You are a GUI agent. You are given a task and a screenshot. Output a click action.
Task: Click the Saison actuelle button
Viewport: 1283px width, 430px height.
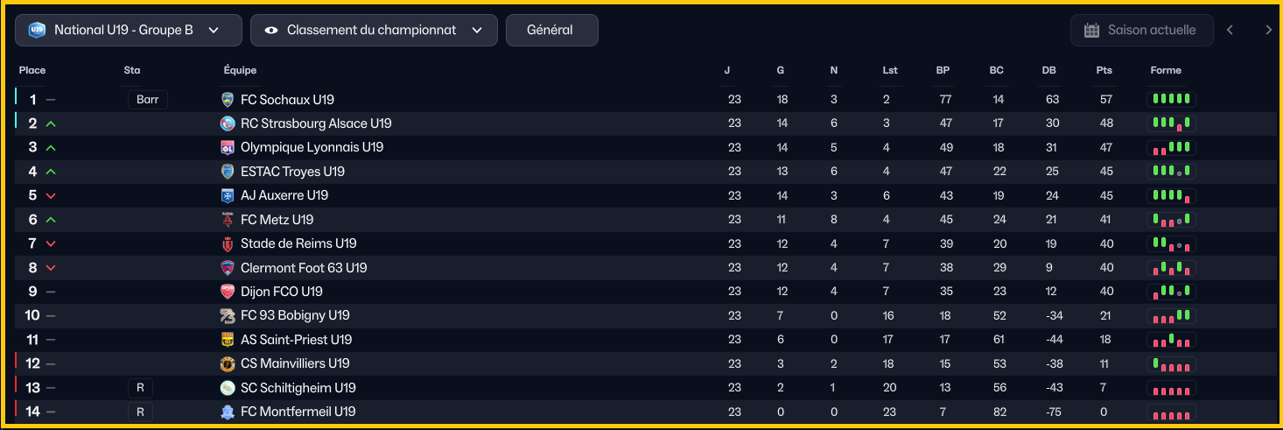[1142, 30]
